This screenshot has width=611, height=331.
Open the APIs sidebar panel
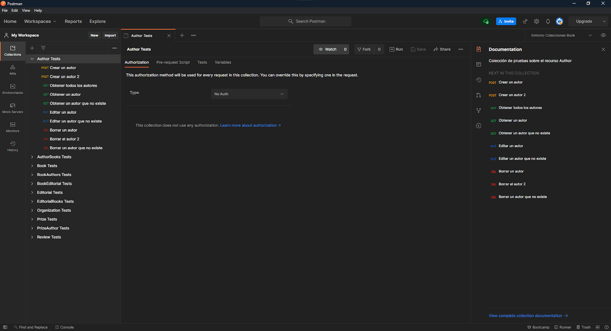pyautogui.click(x=13, y=70)
